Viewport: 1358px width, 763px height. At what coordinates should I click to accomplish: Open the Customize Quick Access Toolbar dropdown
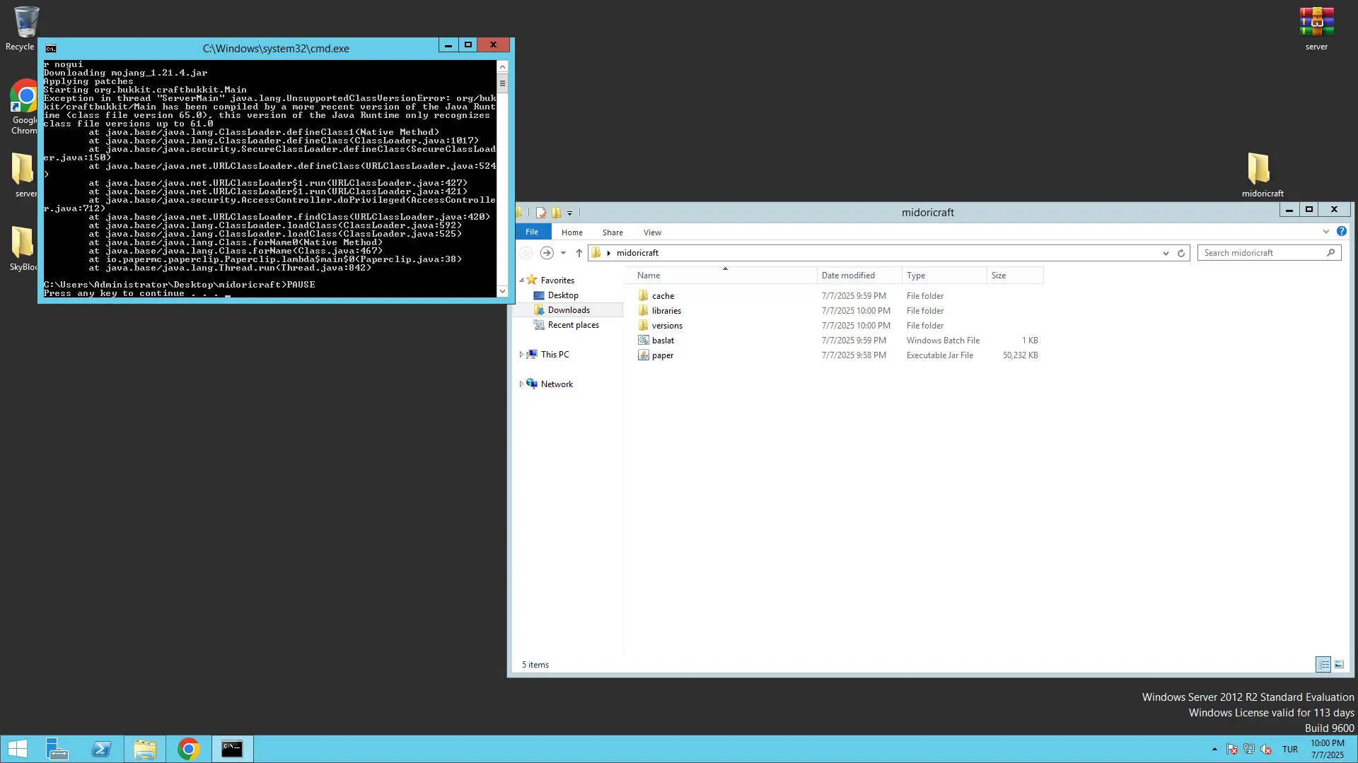click(x=569, y=213)
